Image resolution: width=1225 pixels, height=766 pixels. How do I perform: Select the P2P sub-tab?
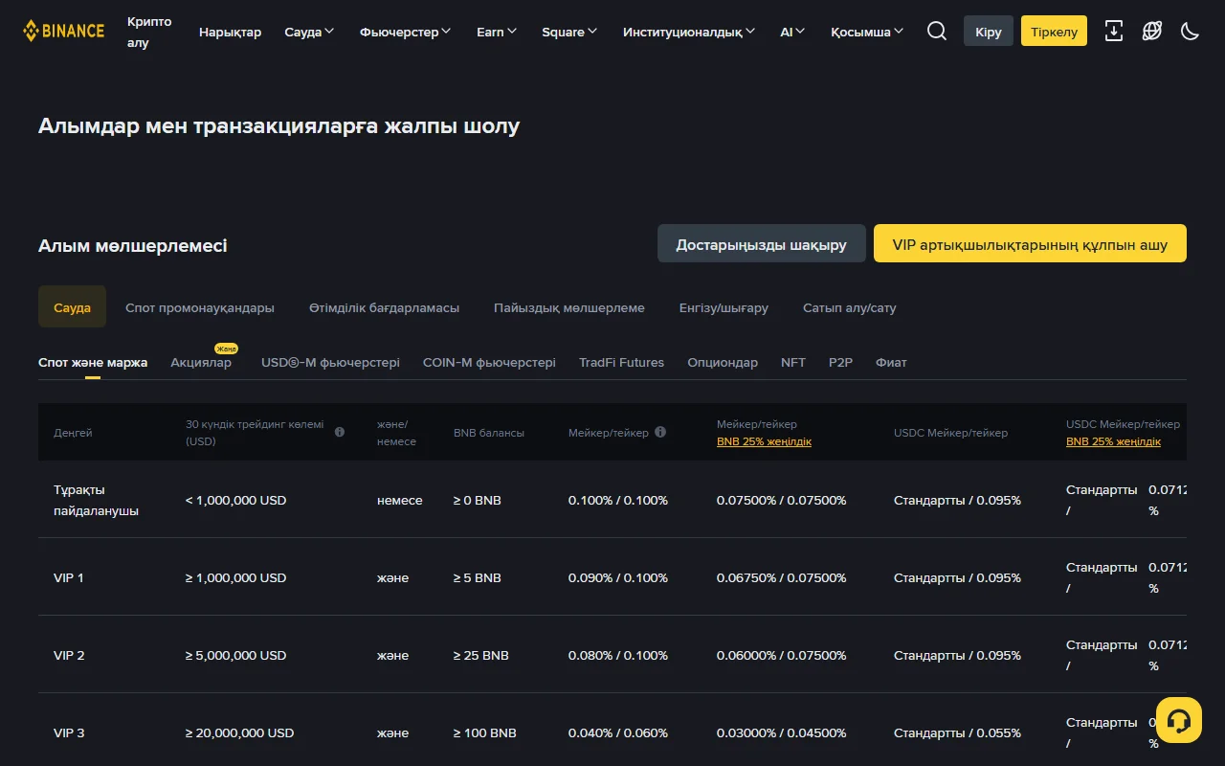[840, 362]
